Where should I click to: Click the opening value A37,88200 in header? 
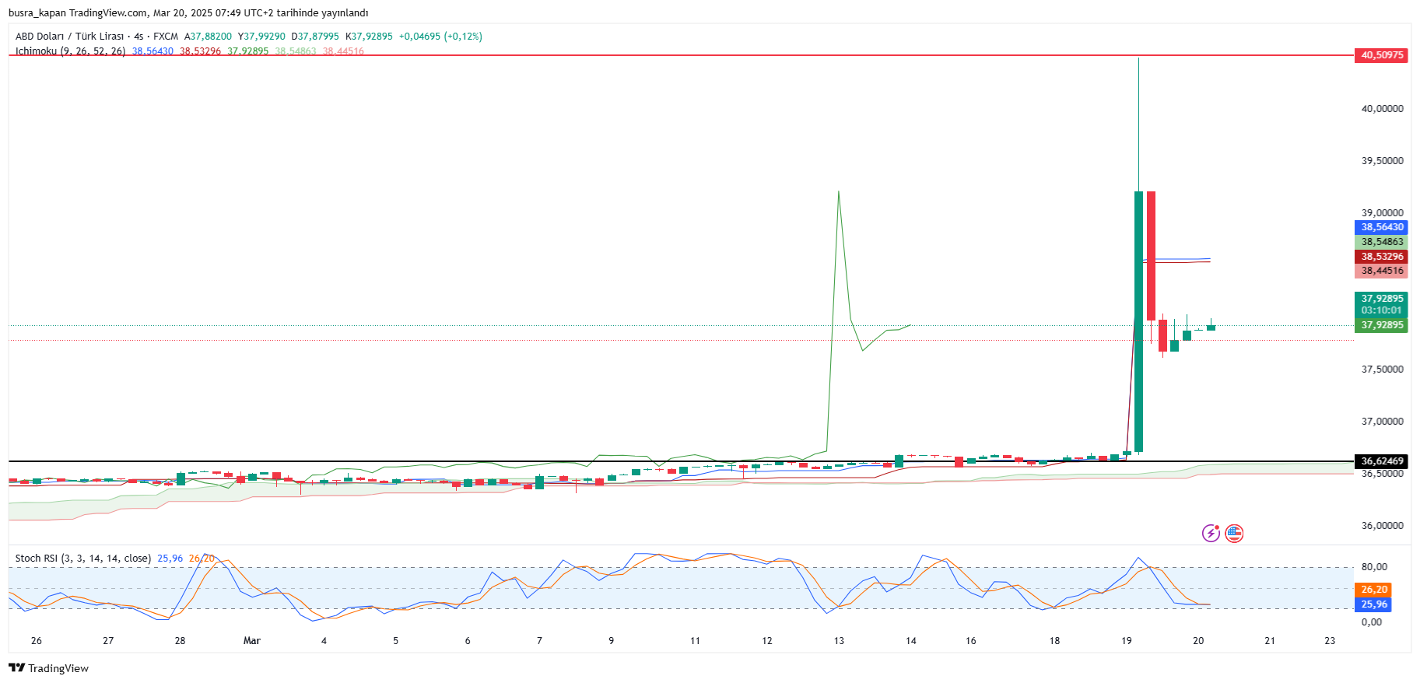(208, 37)
